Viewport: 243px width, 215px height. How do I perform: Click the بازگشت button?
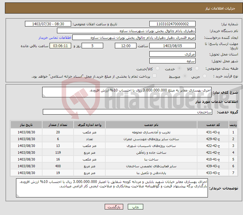click(x=114, y=207)
